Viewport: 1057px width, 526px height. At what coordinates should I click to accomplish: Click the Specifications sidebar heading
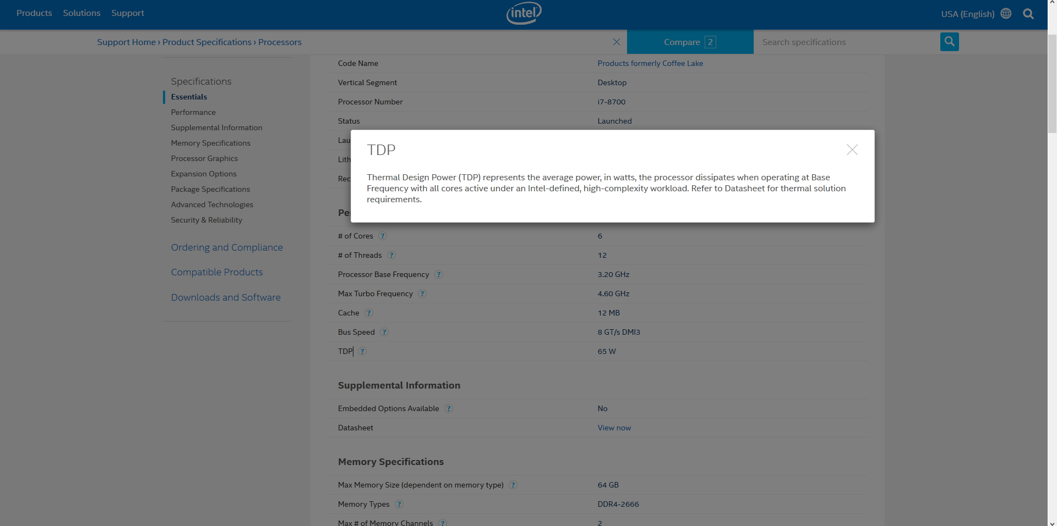point(201,81)
